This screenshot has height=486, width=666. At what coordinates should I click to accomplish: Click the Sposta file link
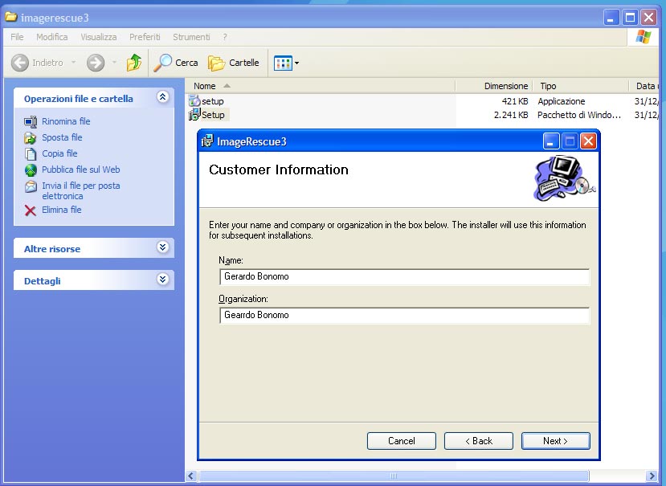click(62, 137)
